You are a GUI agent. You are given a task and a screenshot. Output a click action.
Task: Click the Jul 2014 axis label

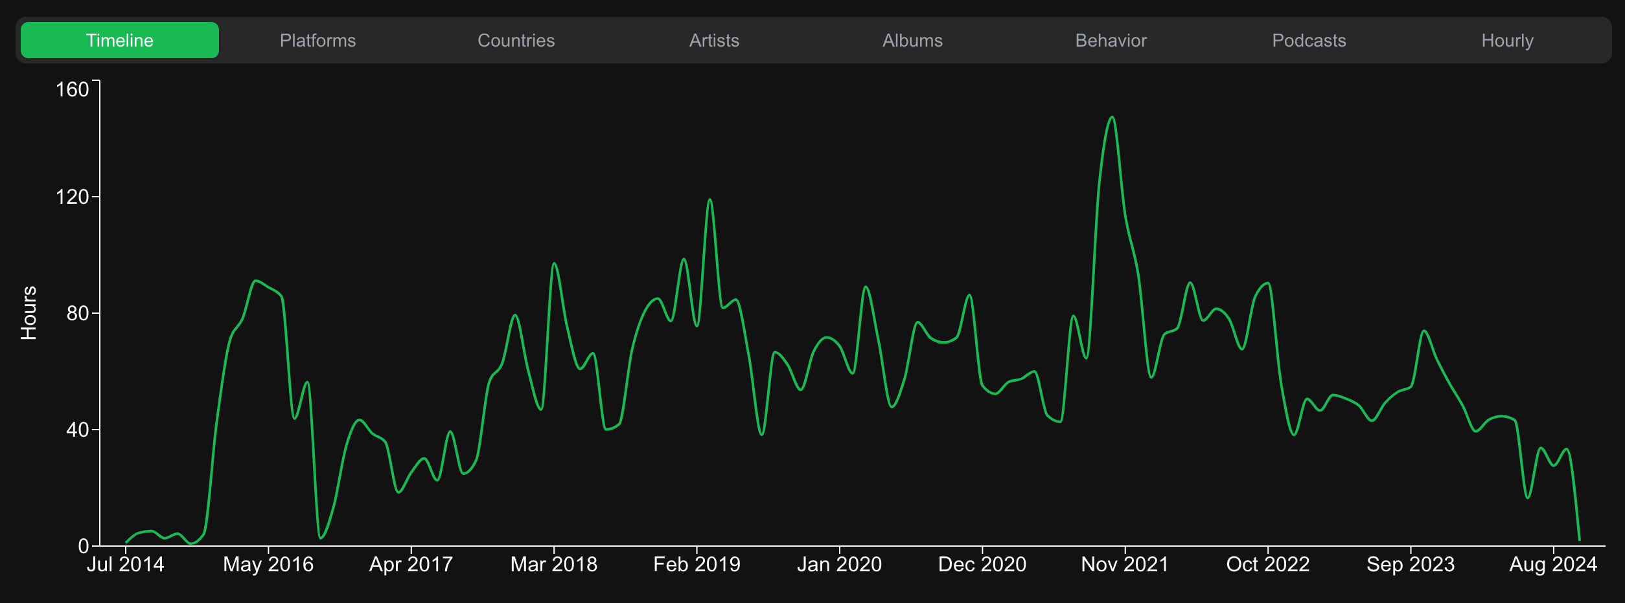pos(126,564)
